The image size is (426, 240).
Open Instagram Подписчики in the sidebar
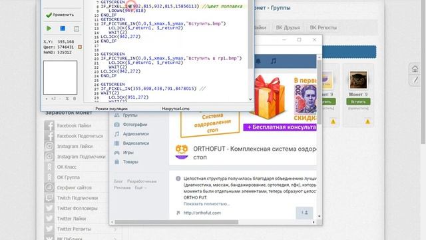pyautogui.click(x=81, y=157)
